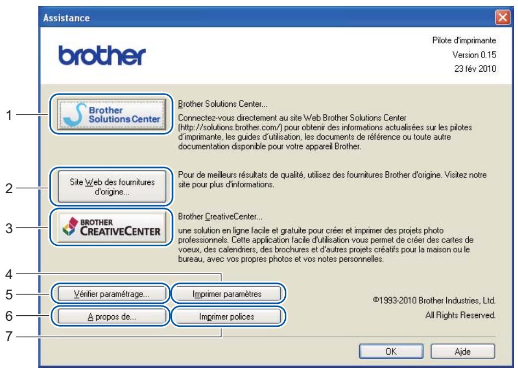Click the '©1993-2010 Brother Industries, Ltd.' text
Screen dimensions: 518x370
point(434,300)
